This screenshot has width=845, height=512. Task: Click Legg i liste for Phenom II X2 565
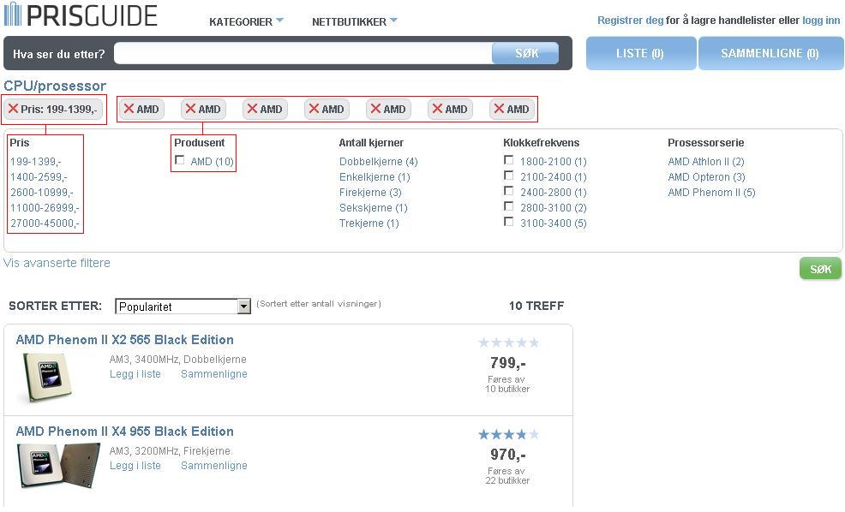(x=135, y=373)
